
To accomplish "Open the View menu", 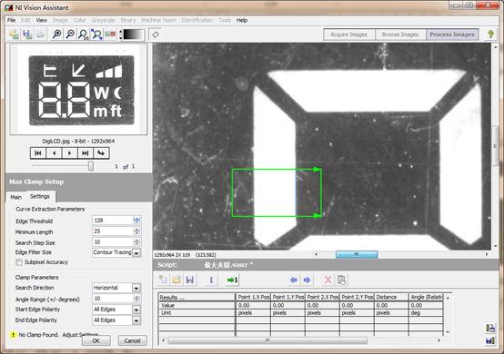I will click(42, 20).
